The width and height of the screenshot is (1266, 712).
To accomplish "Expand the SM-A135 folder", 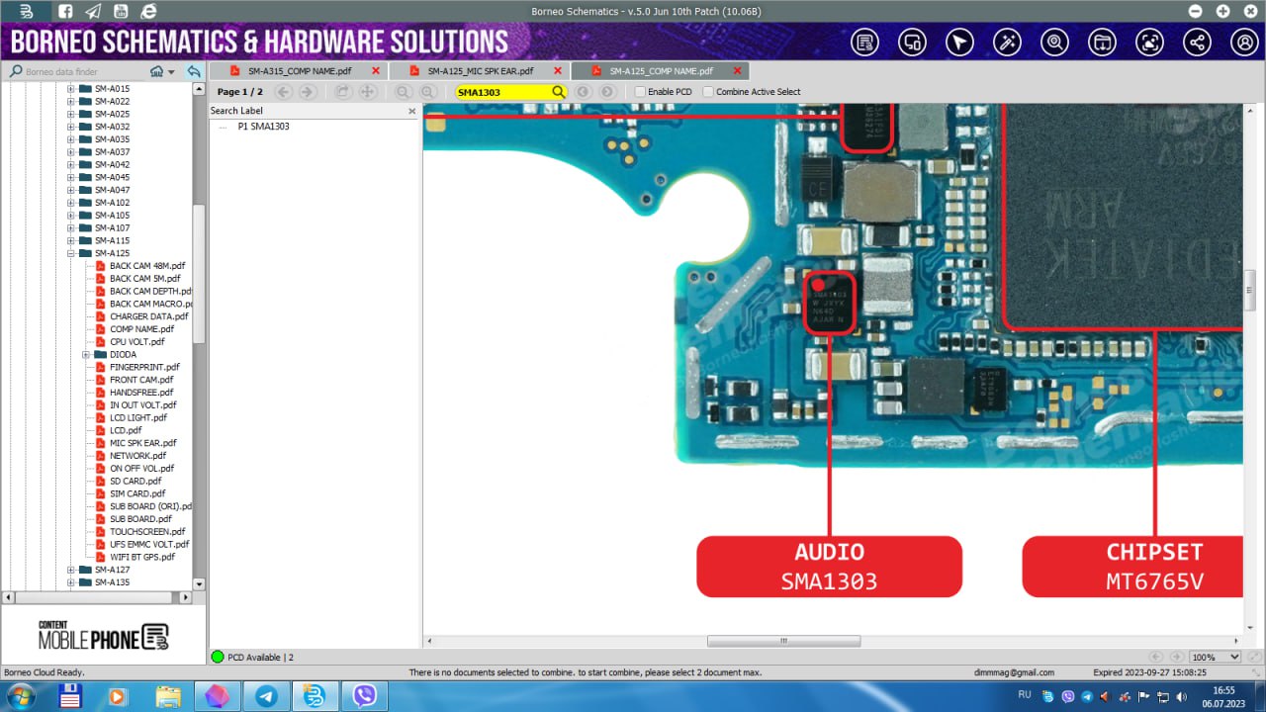I will coord(71,582).
